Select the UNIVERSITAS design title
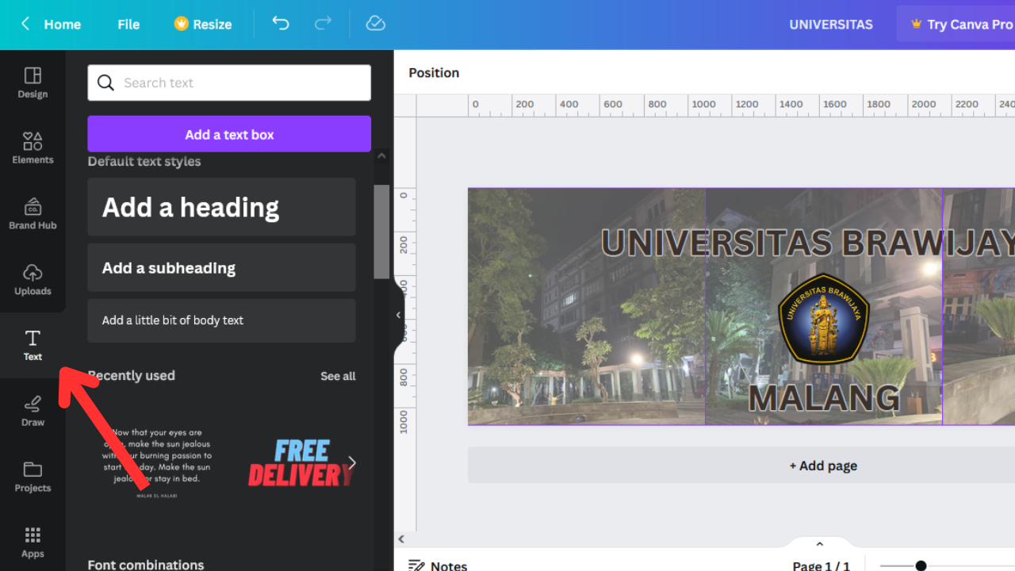1015x571 pixels. point(831,25)
